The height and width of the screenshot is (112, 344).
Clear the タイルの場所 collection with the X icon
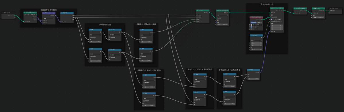[261, 25]
